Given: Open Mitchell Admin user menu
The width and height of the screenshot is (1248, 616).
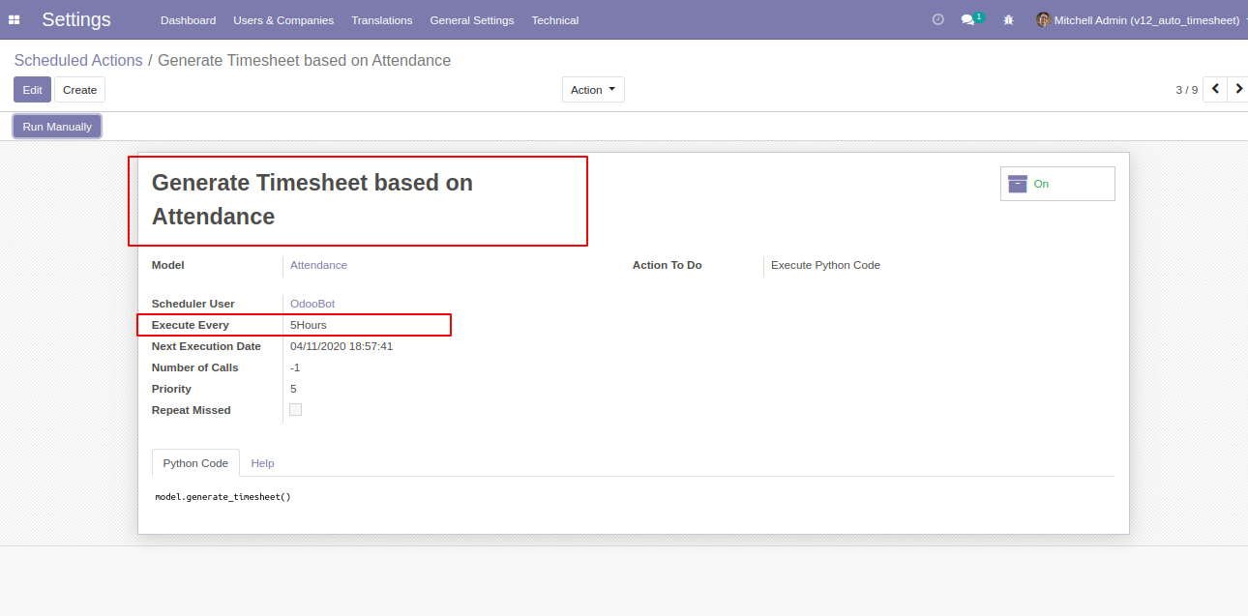Looking at the screenshot, I should pos(1140,19).
